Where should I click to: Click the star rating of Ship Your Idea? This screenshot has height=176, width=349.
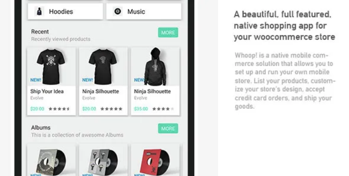pyautogui.click(x=59, y=109)
